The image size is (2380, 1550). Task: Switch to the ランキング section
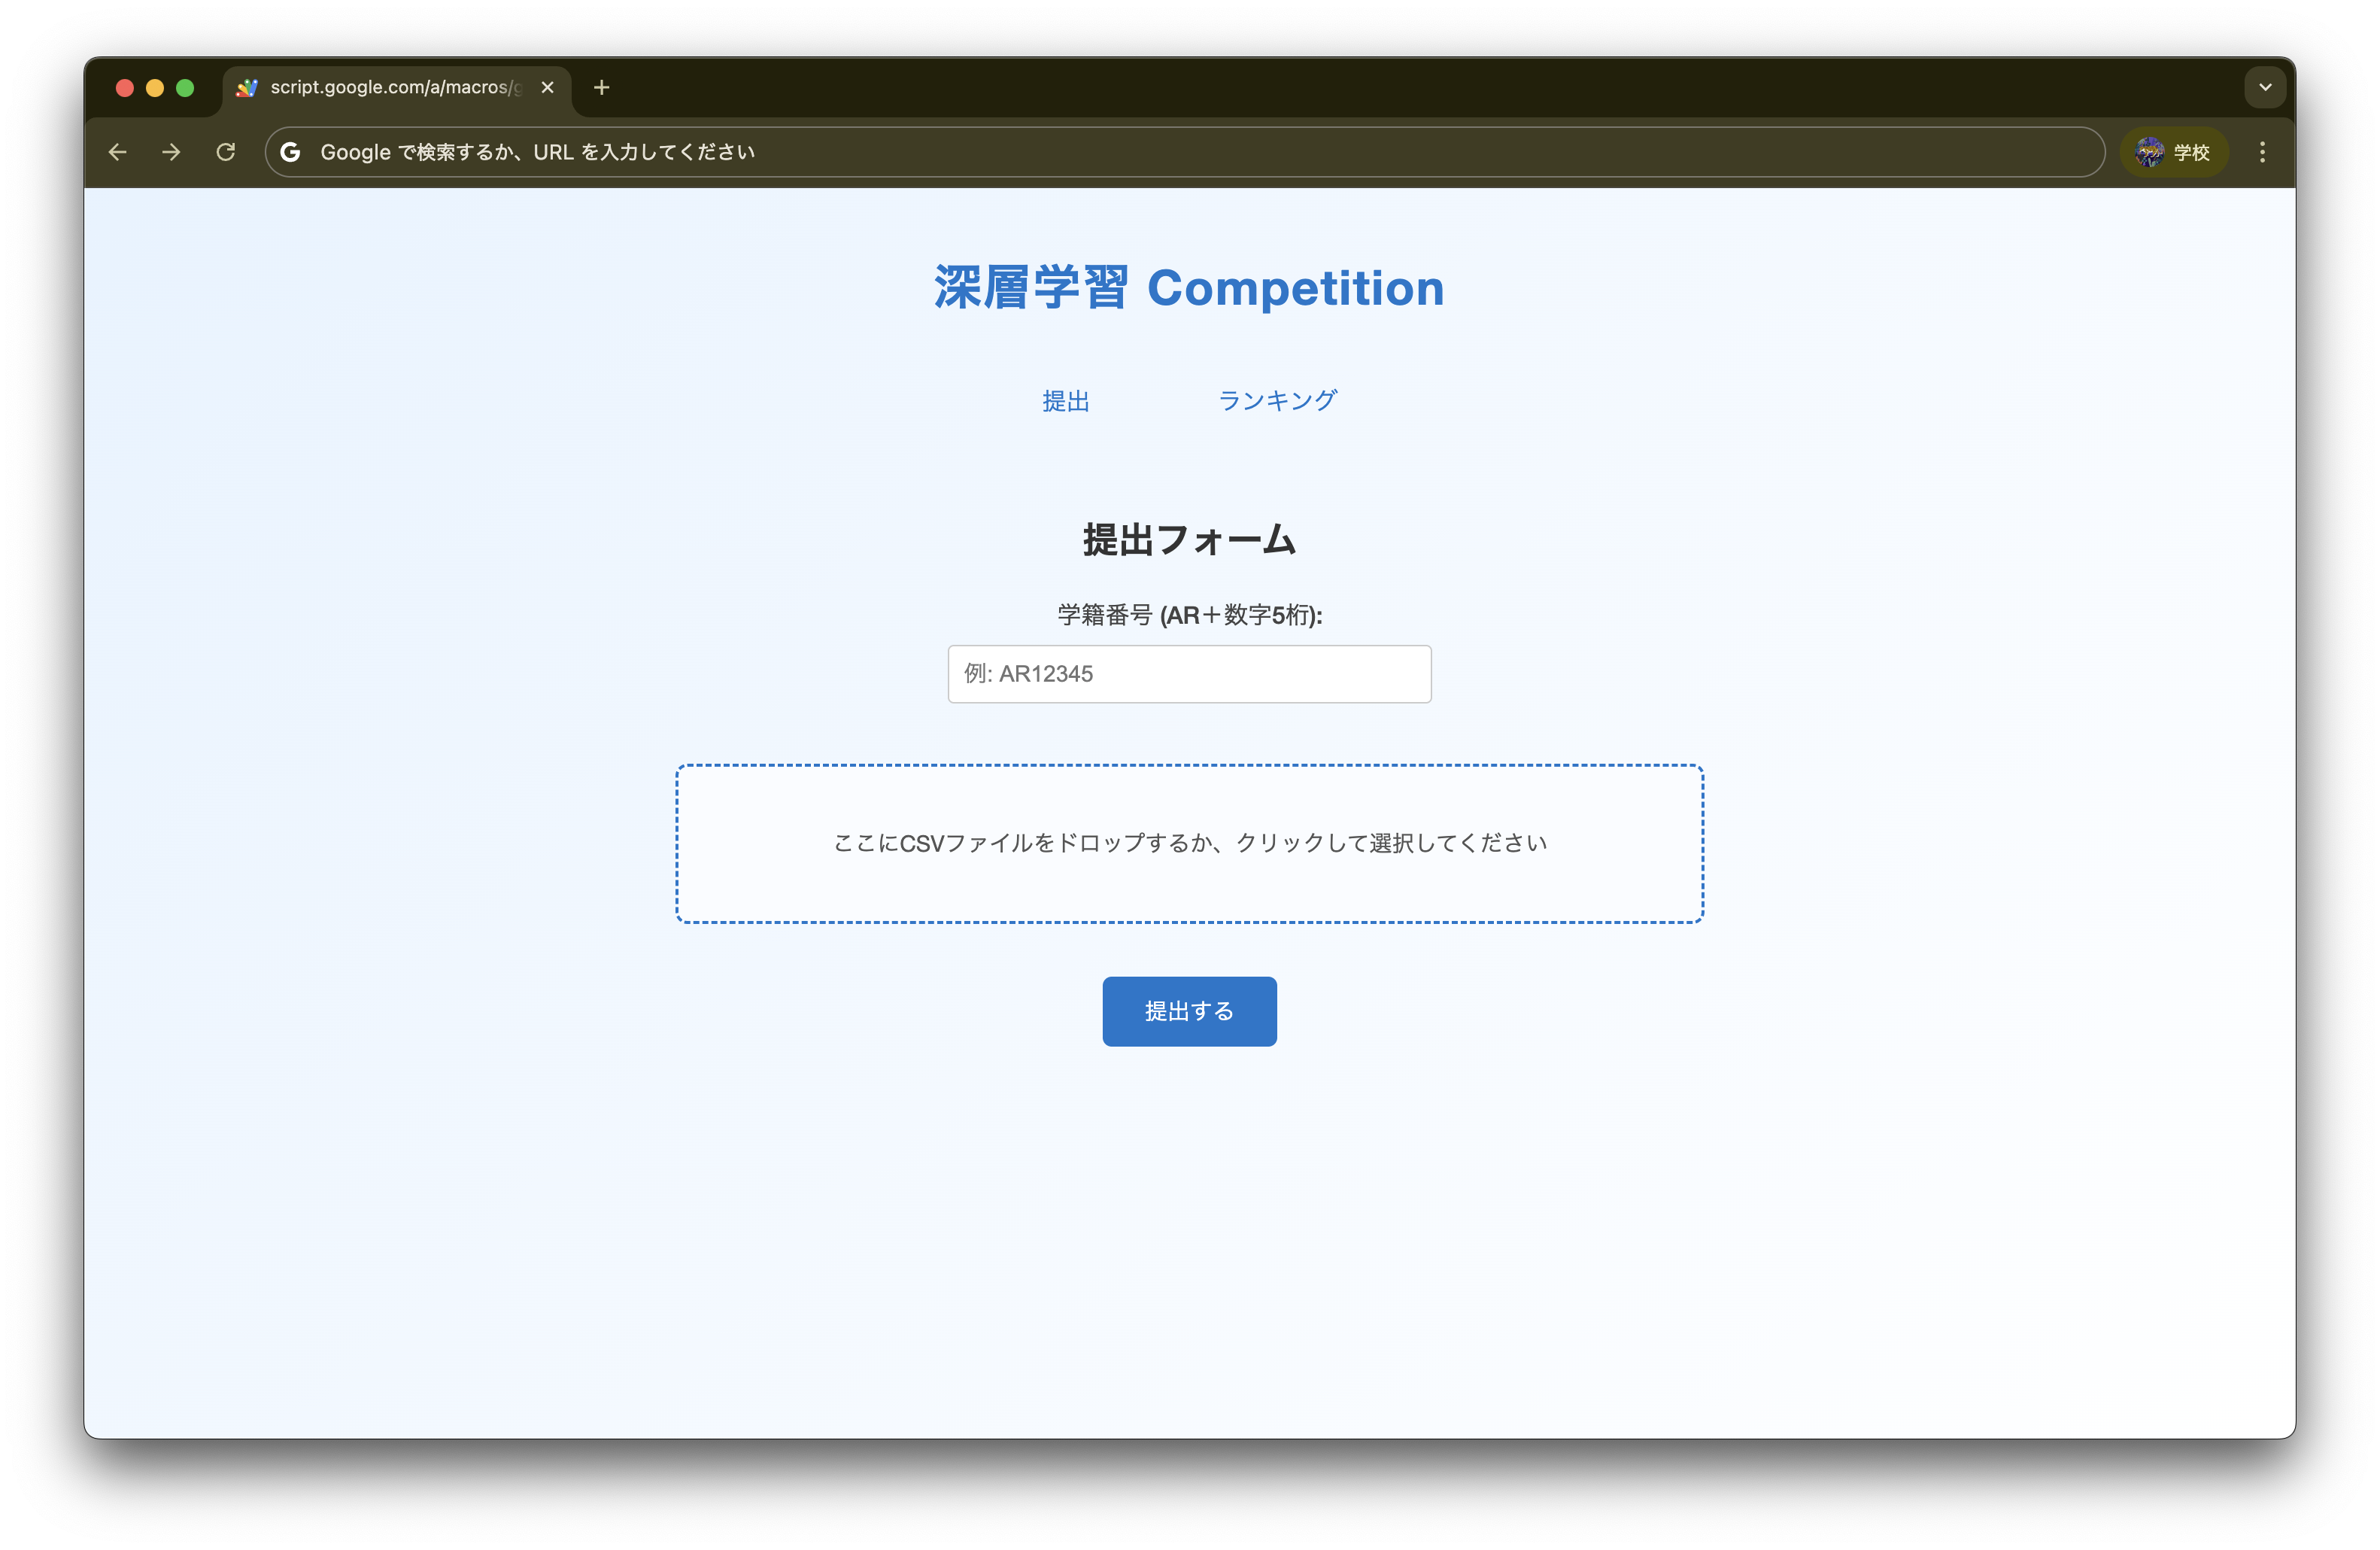tap(1277, 400)
